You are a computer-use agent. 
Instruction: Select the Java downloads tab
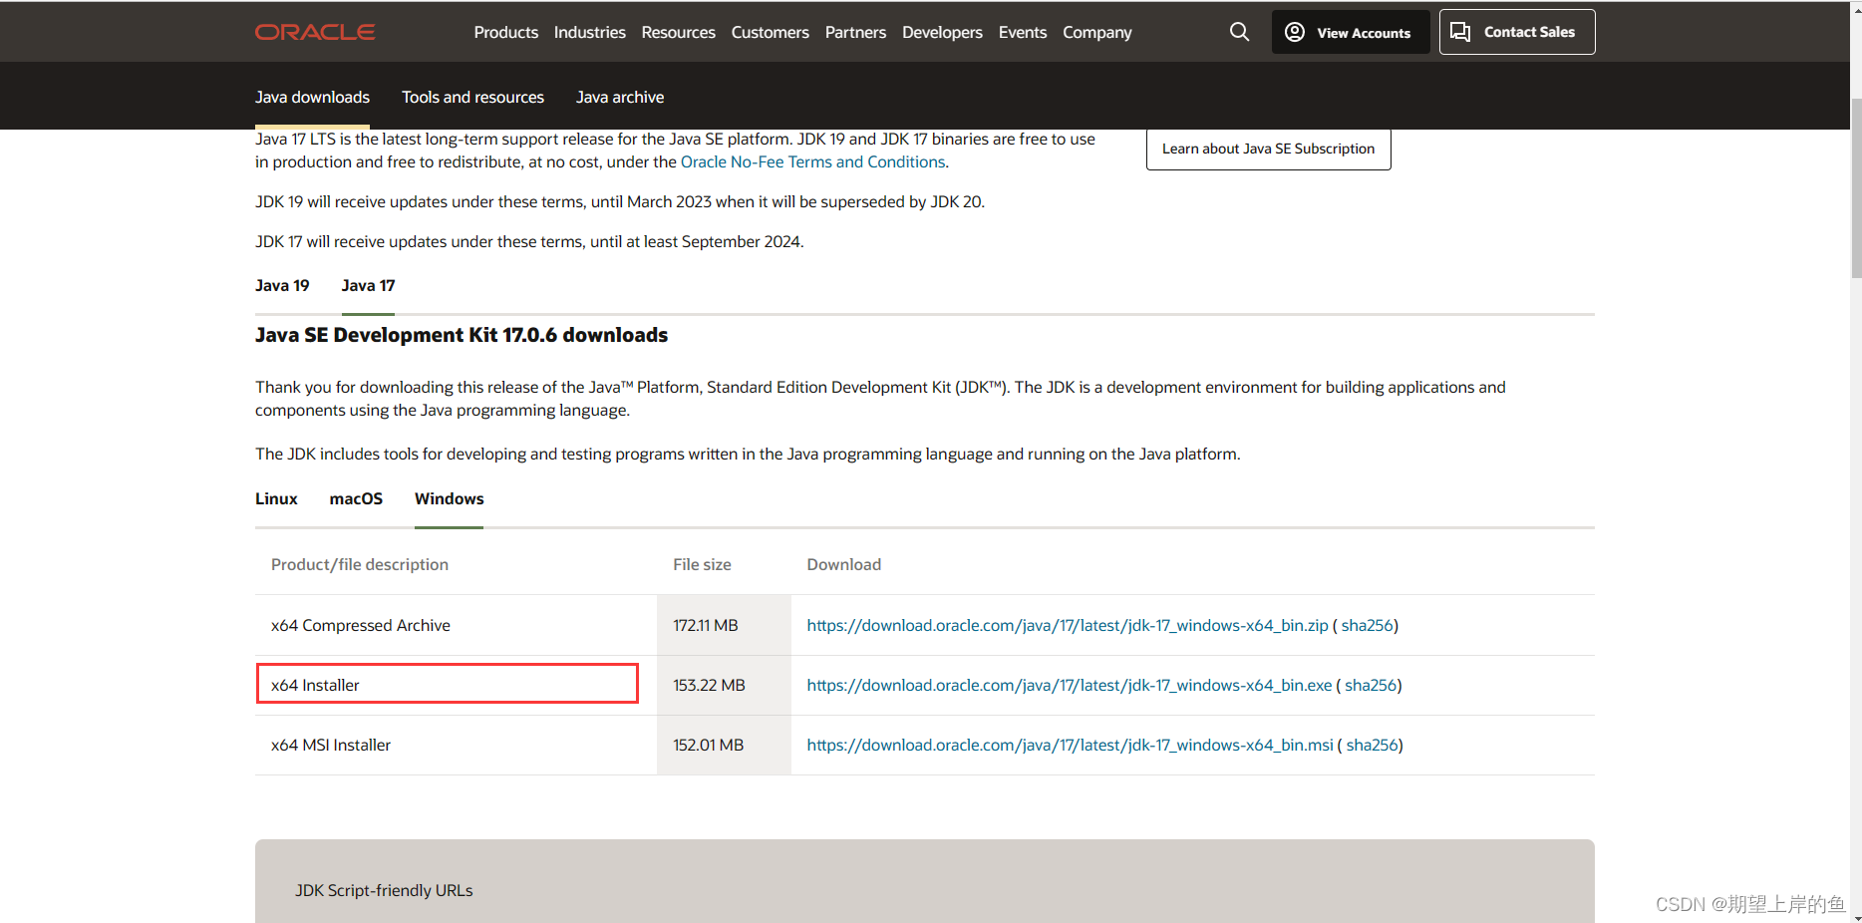[x=312, y=97]
